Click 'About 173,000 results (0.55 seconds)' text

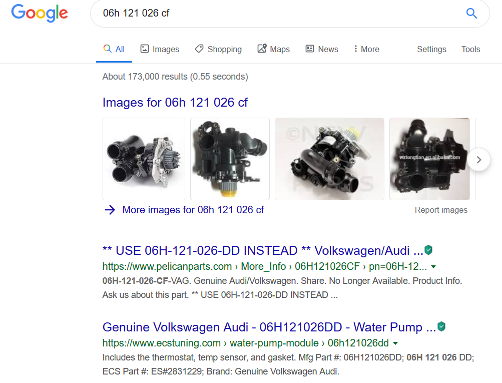[x=175, y=77]
